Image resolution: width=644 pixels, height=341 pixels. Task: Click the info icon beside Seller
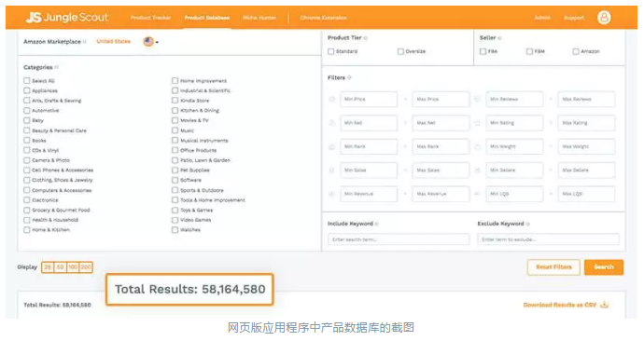click(500, 37)
